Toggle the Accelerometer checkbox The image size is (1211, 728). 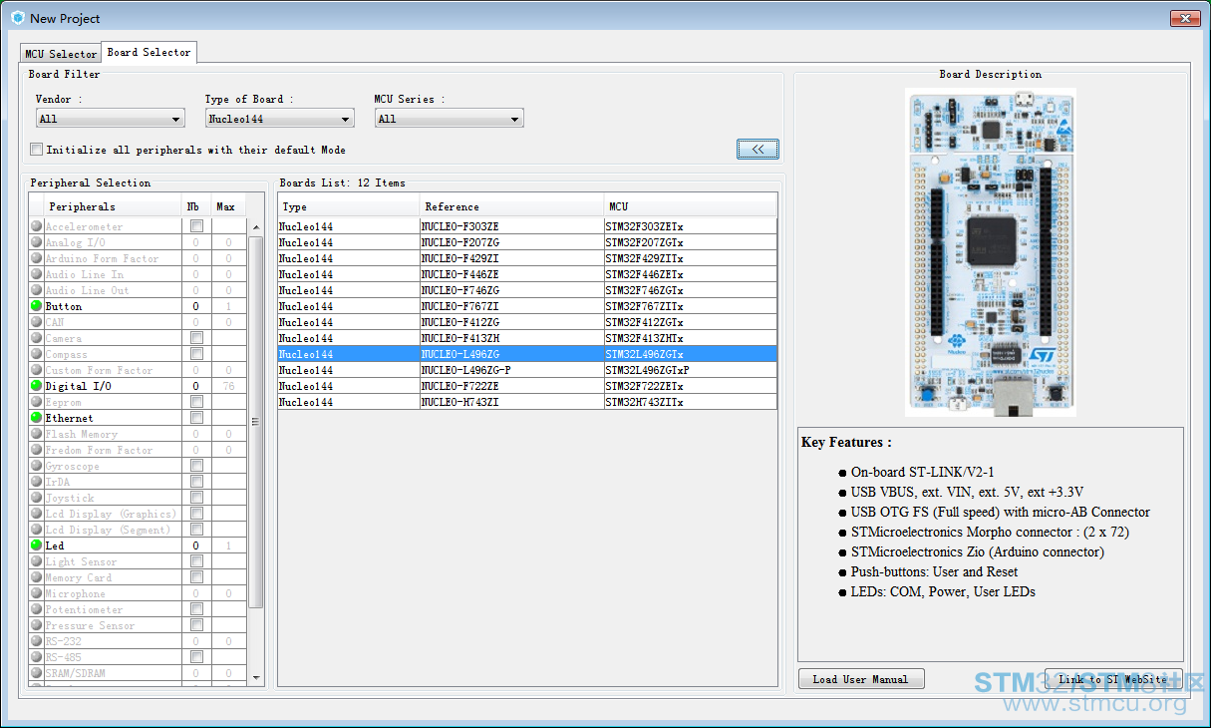pyautogui.click(x=196, y=226)
